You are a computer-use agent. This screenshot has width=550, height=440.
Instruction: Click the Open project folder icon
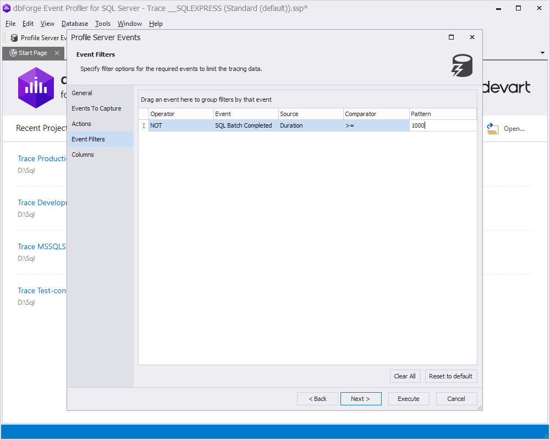pyautogui.click(x=492, y=129)
